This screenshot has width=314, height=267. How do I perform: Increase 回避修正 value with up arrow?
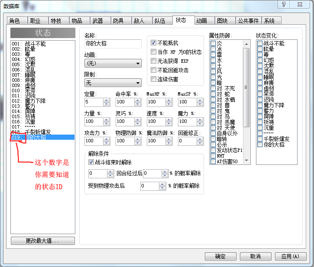tap(200, 139)
